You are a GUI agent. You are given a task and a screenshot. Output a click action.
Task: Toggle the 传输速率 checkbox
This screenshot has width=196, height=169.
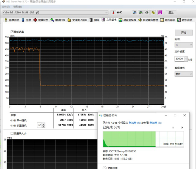pyautogui.click(x=12, y=32)
